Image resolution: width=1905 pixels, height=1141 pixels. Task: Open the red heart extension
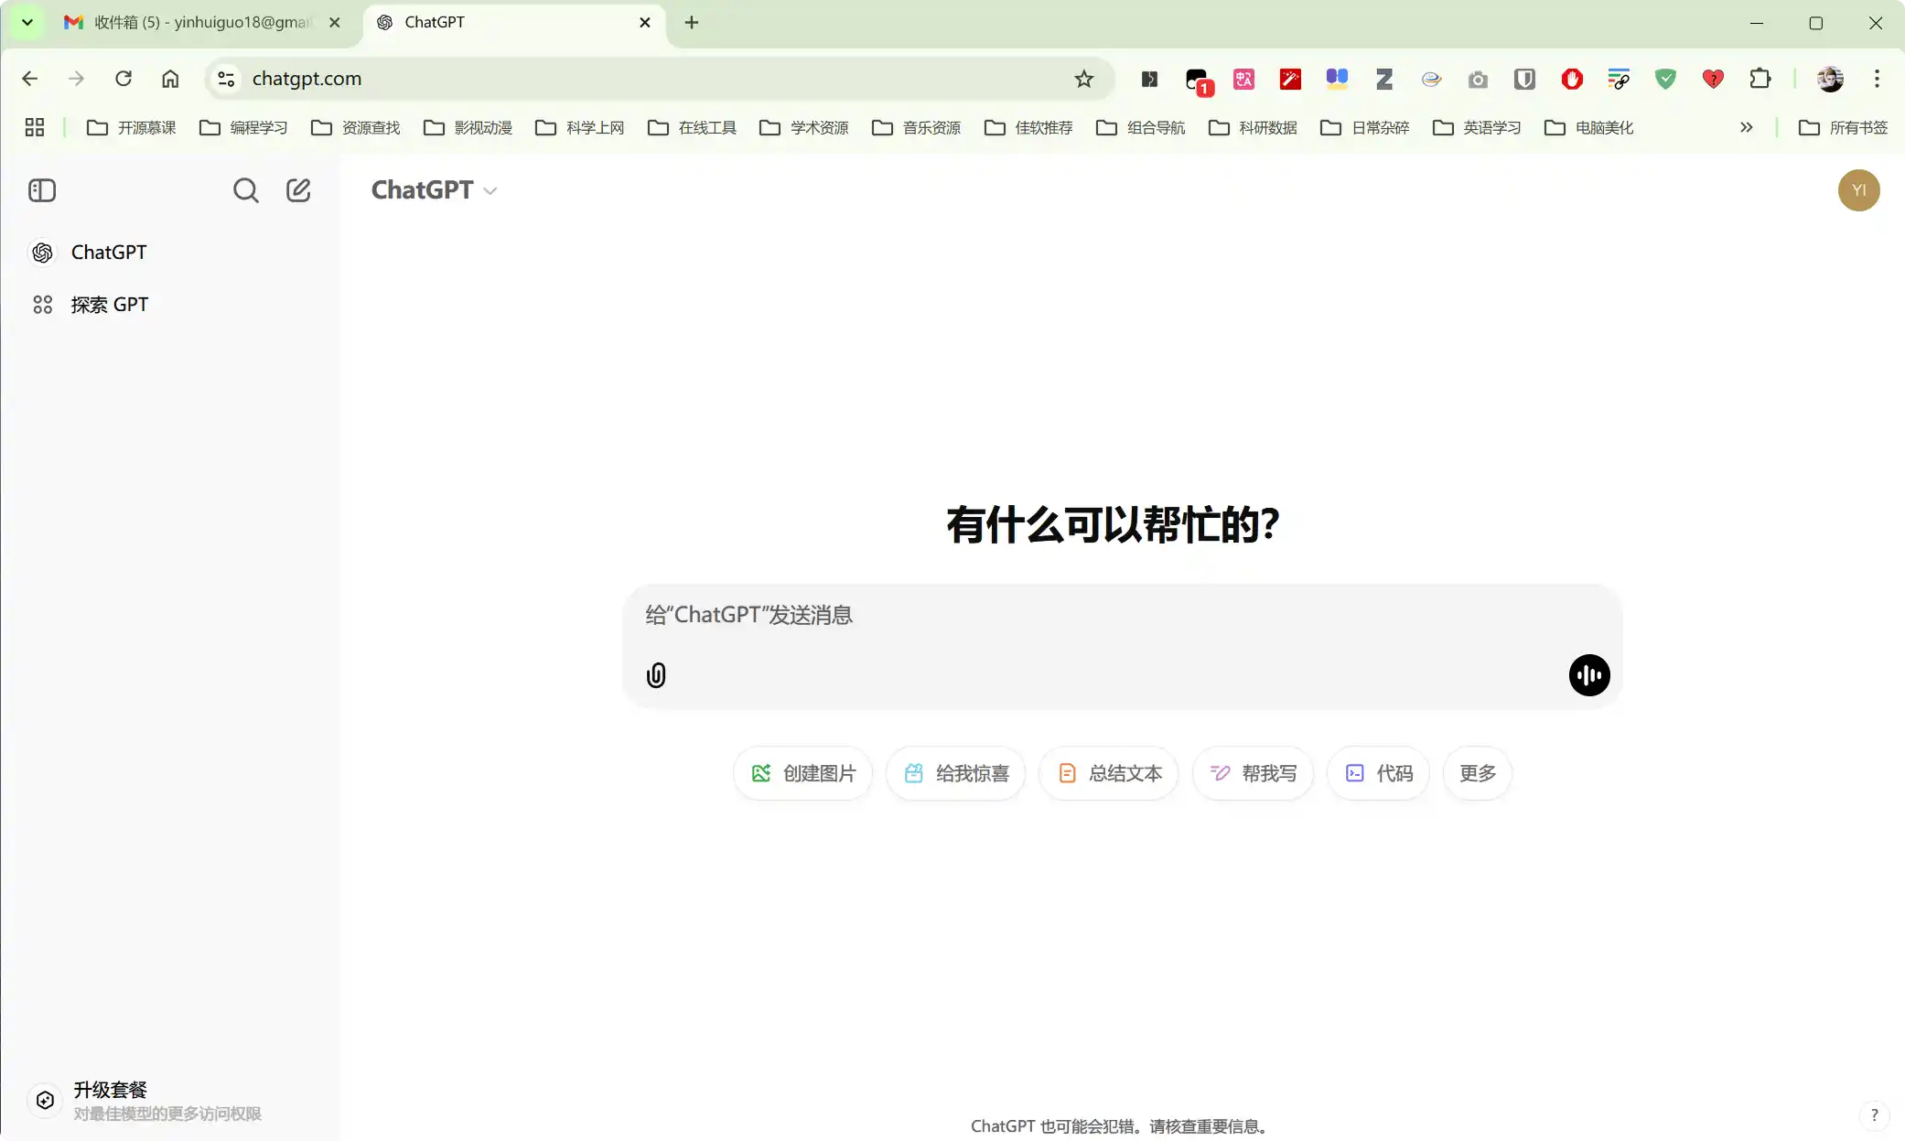pyautogui.click(x=1713, y=79)
